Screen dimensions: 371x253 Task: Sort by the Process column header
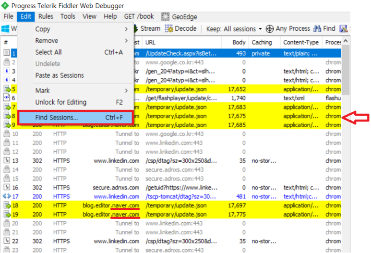tap(332, 42)
